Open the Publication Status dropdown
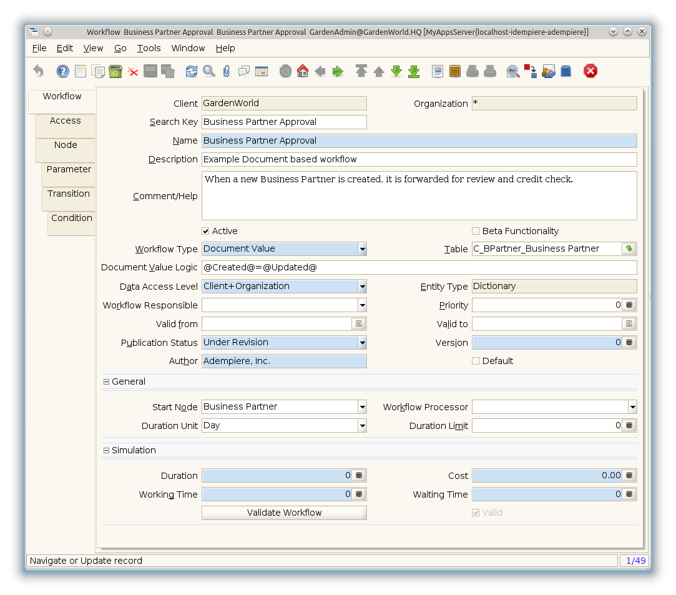This screenshot has height=595, width=676. tap(362, 343)
